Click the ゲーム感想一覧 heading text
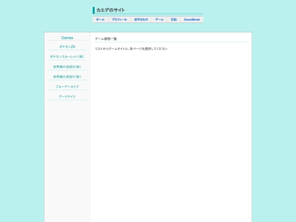Image resolution: width=296 pixels, height=222 pixels. pos(106,39)
